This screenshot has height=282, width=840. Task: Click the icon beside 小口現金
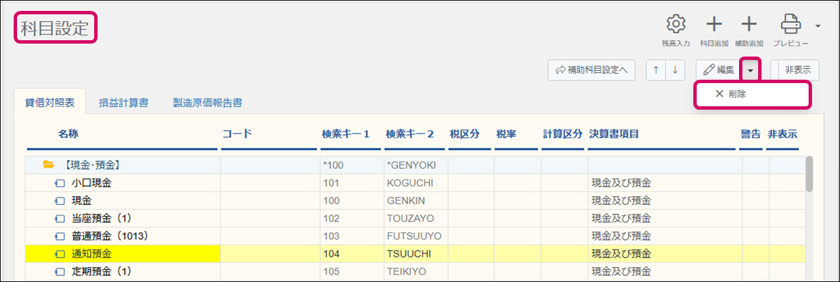pyautogui.click(x=60, y=183)
